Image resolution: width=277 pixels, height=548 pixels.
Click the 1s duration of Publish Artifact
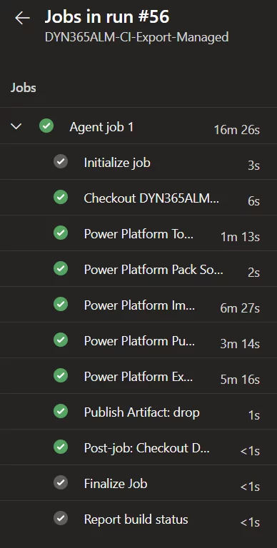254,415
